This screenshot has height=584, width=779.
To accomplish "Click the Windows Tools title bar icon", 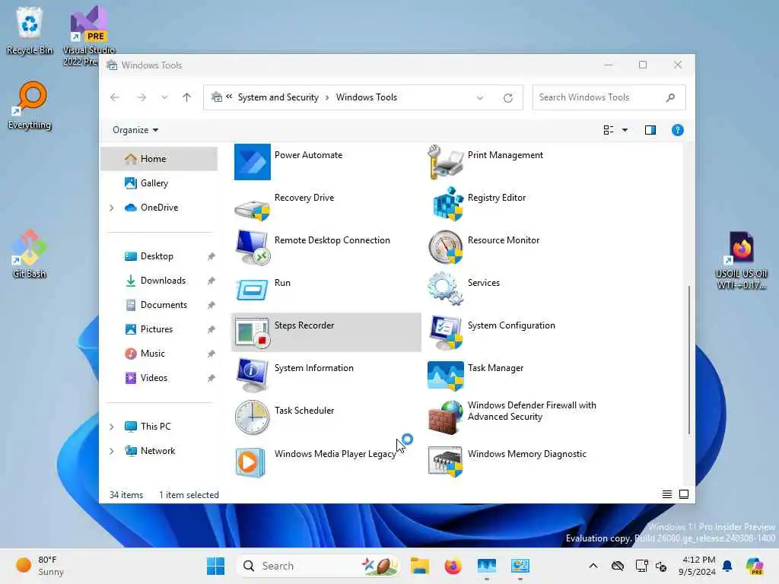I will [113, 65].
